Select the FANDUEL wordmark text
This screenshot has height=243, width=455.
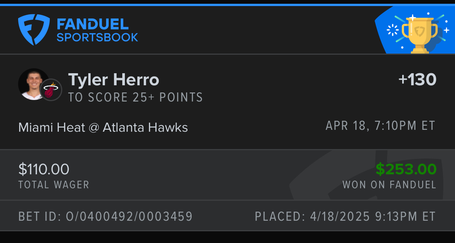coord(93,24)
